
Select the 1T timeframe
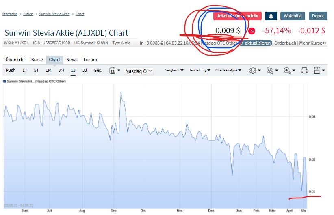click(25, 70)
